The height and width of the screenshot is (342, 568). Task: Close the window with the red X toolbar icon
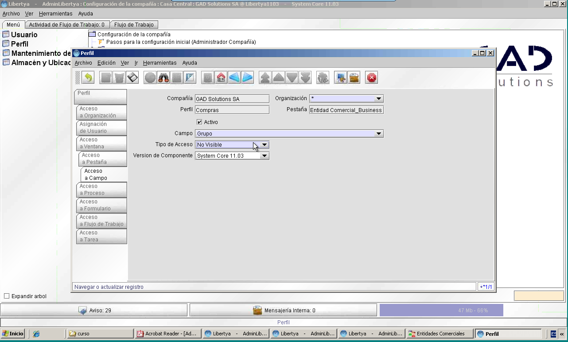[372, 78]
